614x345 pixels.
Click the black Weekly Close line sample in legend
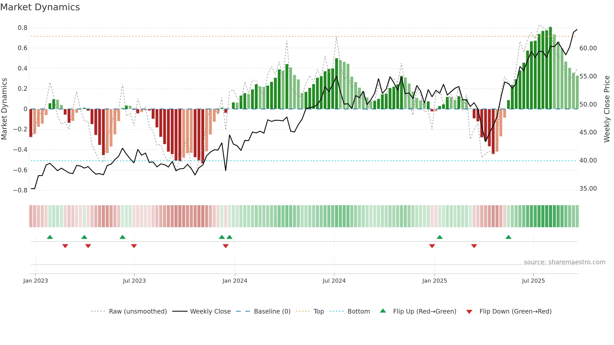click(180, 311)
